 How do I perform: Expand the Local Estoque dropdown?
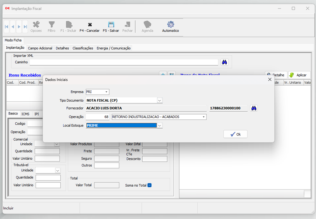159,125
